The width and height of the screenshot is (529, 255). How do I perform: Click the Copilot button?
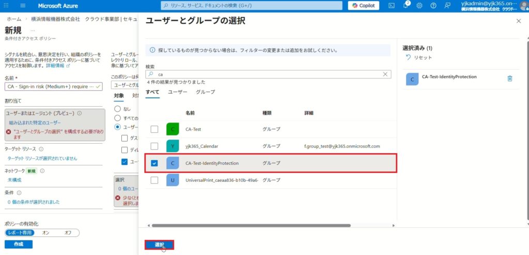[363, 6]
